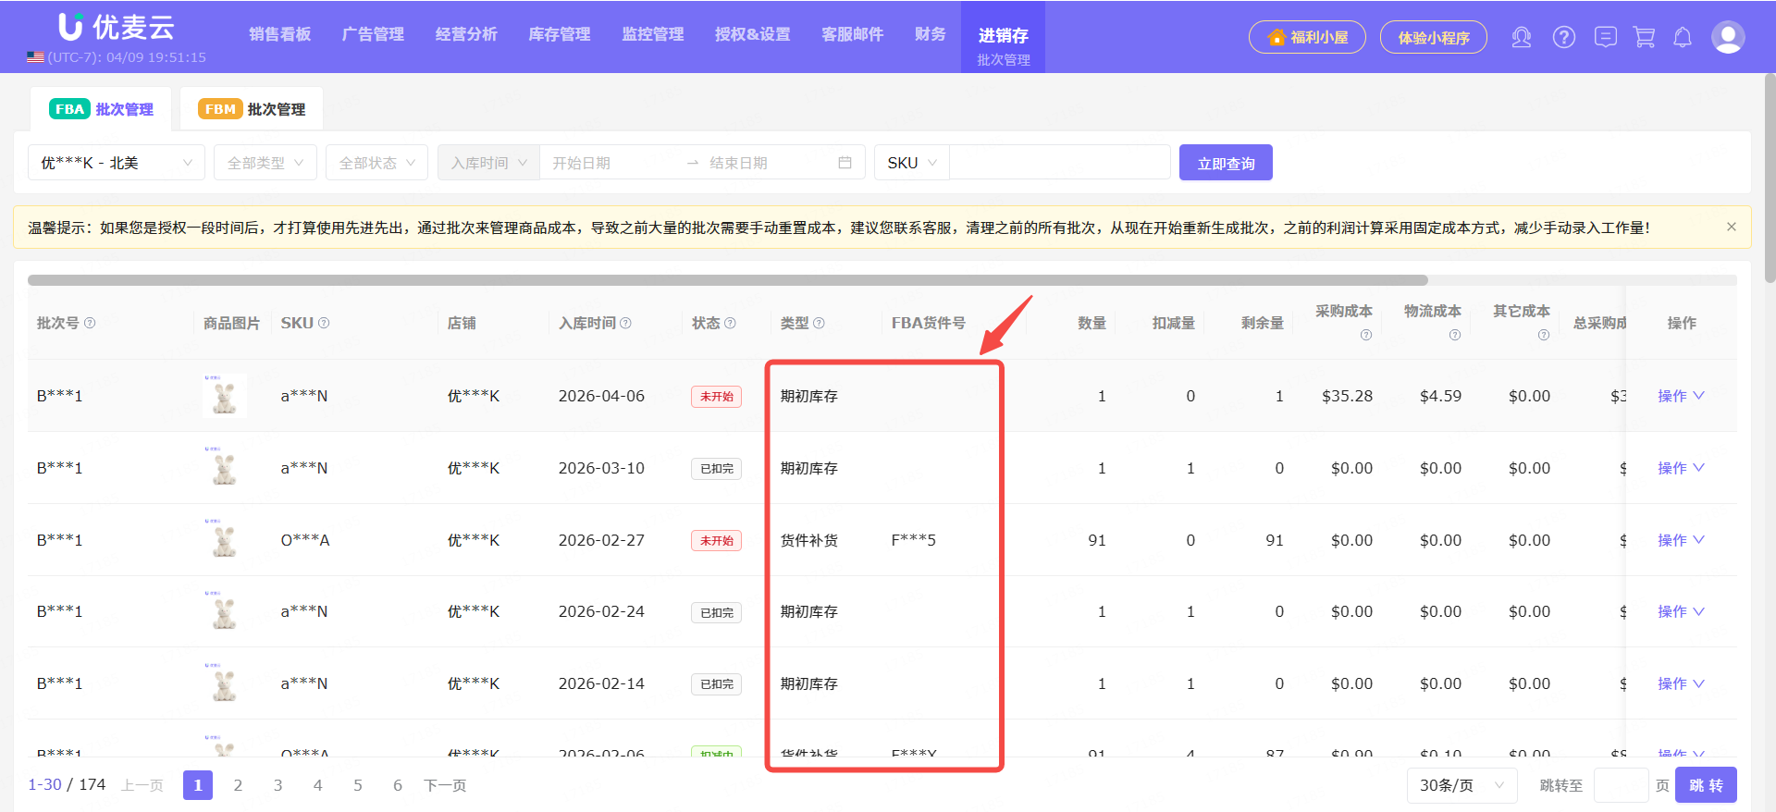
Task: Switch to the FBM 批次管理 tab
Action: [x=252, y=109]
